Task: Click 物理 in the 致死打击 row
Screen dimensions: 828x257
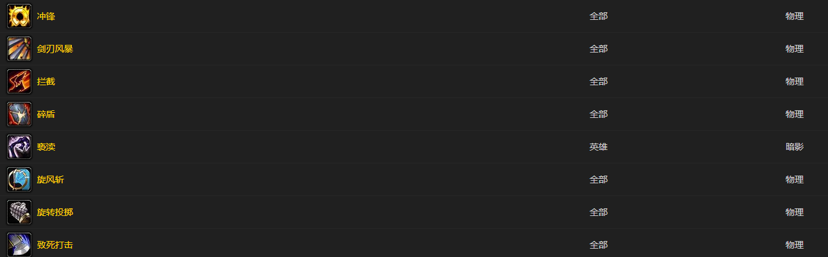Action: point(795,245)
